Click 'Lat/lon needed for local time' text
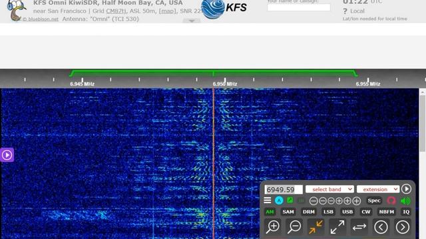 375,19
